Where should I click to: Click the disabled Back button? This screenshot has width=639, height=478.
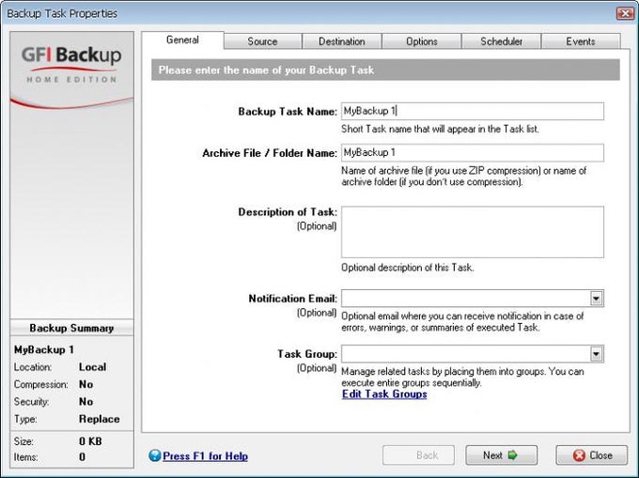(418, 455)
